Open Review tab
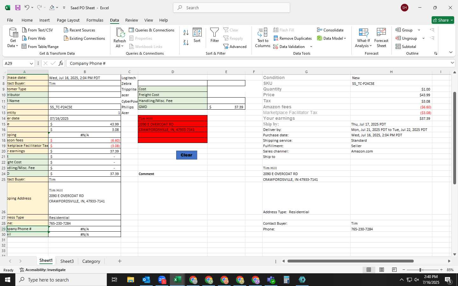The width and height of the screenshot is (458, 286). [x=131, y=20]
